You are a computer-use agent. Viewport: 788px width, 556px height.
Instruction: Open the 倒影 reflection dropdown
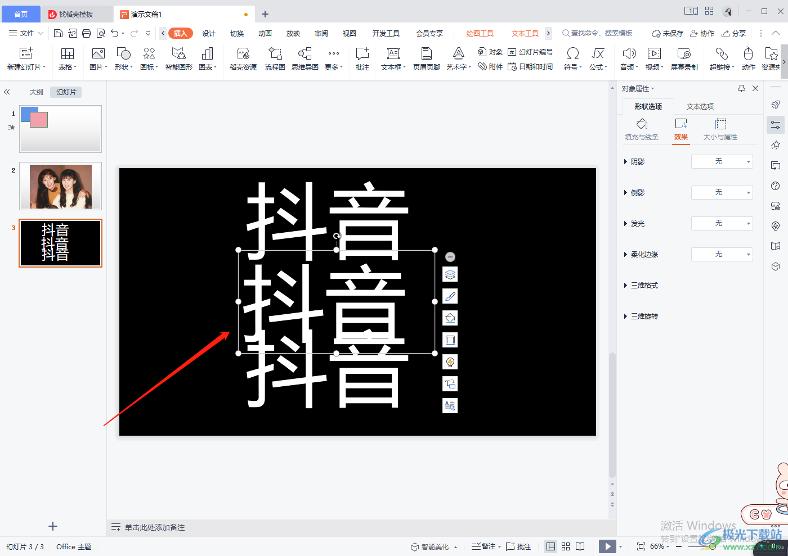722,192
